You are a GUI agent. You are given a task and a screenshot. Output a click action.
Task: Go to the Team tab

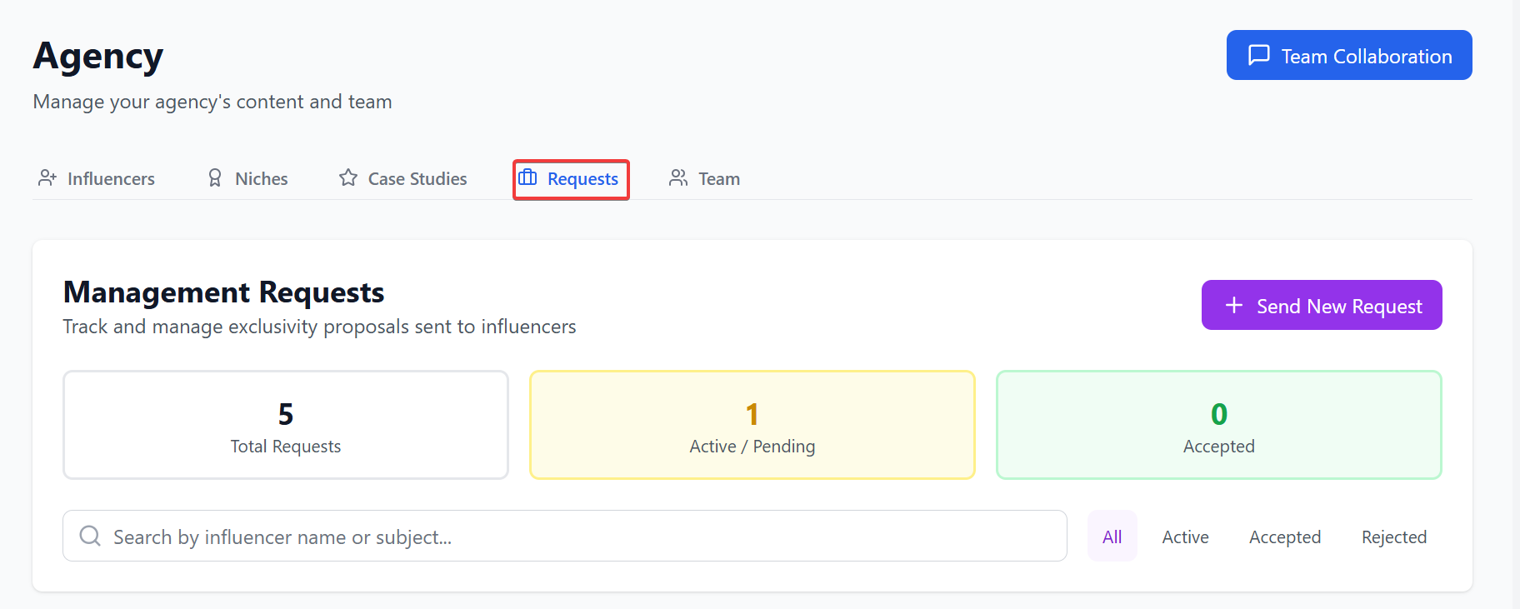(705, 178)
